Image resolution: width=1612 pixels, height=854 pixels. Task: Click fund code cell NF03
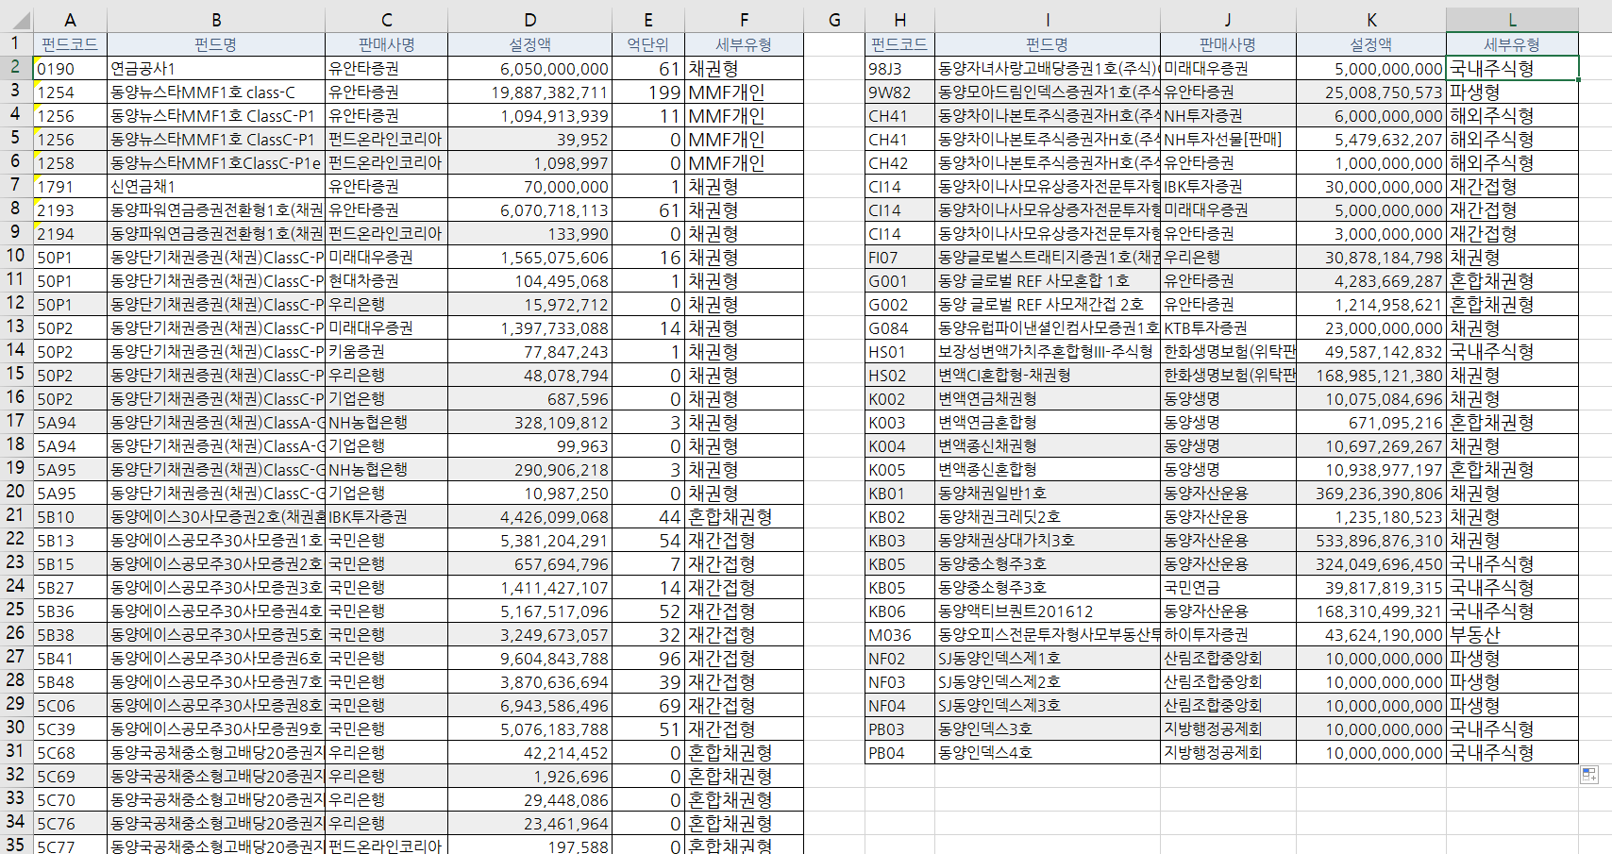pos(900,681)
